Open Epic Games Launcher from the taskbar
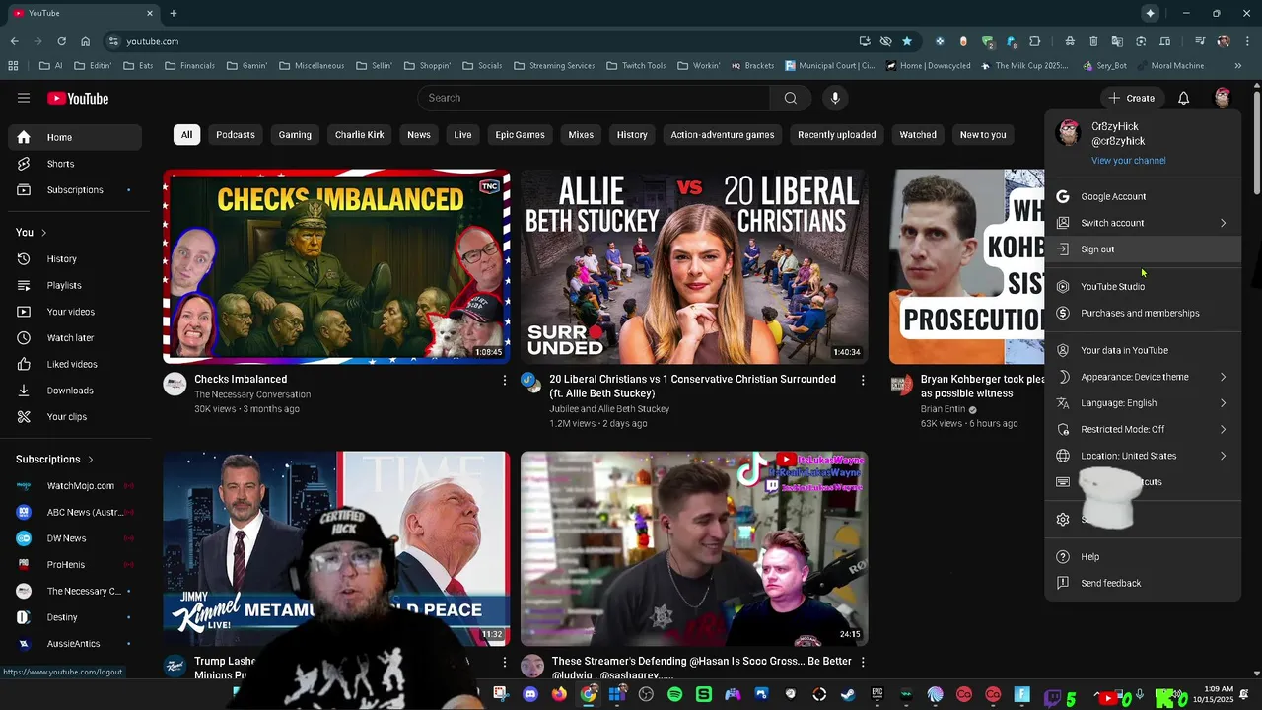1262x710 pixels. [x=876, y=695]
